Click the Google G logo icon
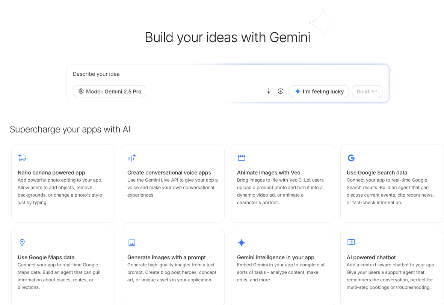Screen dimensions: 444x305 click(x=351, y=158)
